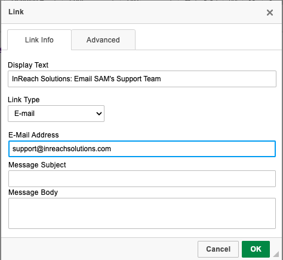This screenshot has height=260, width=283.
Task: Click the resize grip icon in the dialog corner
Action: (x=276, y=254)
